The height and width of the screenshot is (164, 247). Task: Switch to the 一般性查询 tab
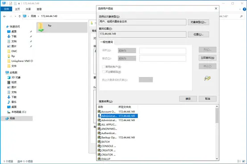pyautogui.click(x=107, y=42)
